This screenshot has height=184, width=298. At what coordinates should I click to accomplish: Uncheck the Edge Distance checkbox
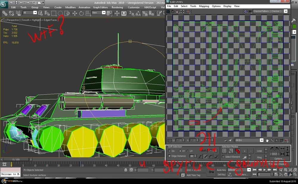coord(170,156)
